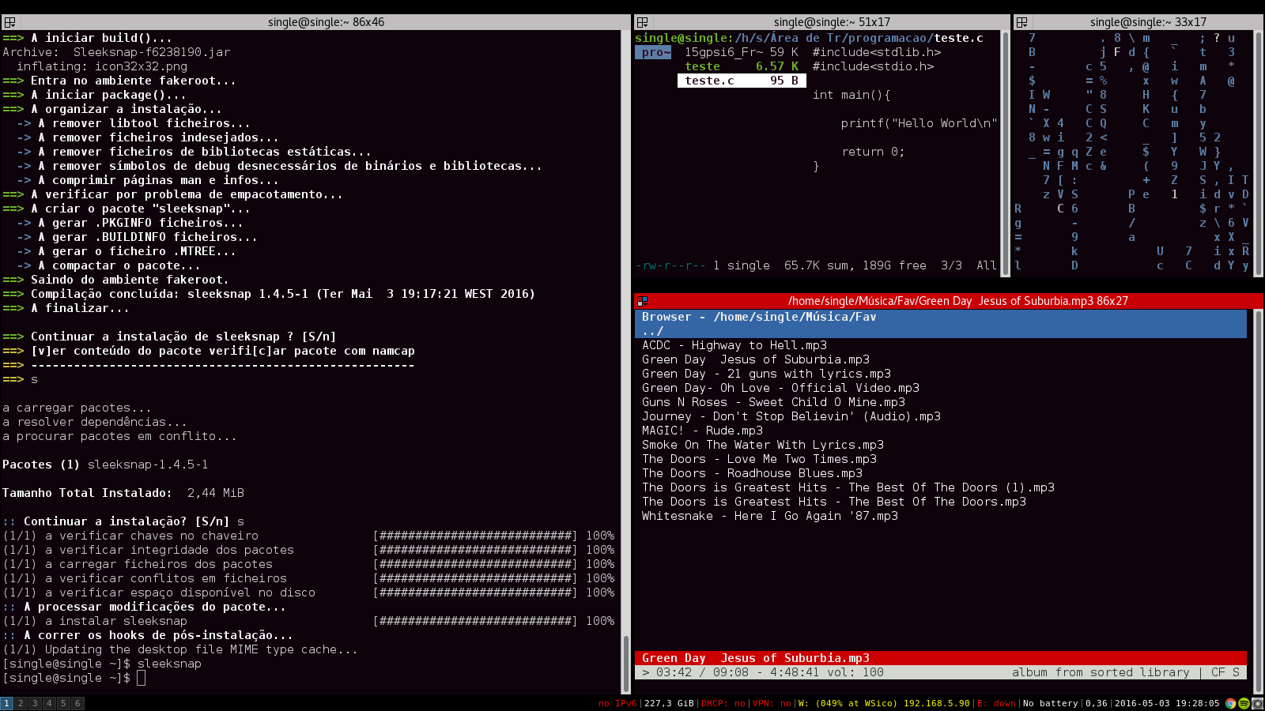Click terminal icon of the 86x46 window
The image size is (1265, 711).
click(9, 22)
